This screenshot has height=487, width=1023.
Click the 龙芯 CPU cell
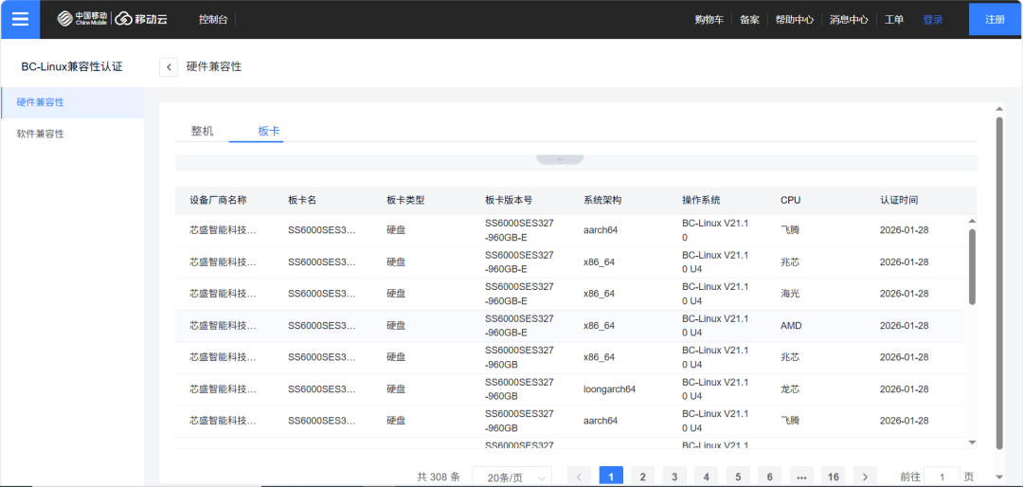click(x=789, y=389)
